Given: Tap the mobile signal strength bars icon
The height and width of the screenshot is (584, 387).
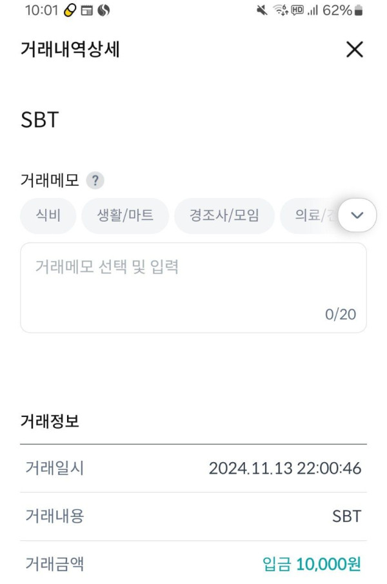Looking at the screenshot, I should 313,10.
